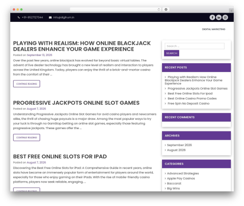Screen dimensions: 244x206
Task: Add a new browser tab with plus
Action: (x=231, y=11)
